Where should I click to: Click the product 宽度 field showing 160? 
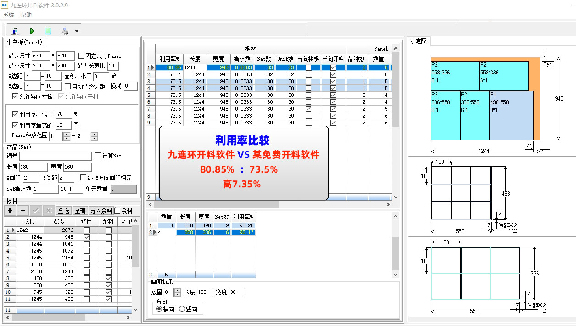[x=77, y=167]
